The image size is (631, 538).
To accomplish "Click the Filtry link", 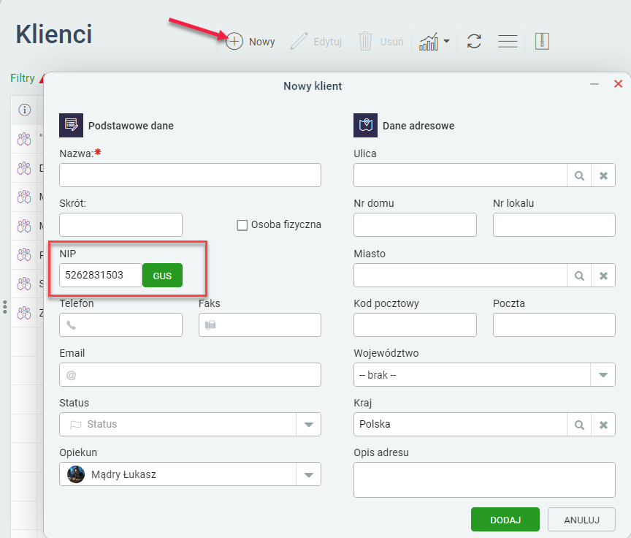I will pos(23,77).
